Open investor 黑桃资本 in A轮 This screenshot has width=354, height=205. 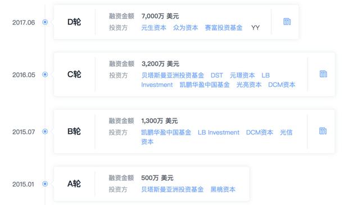coord(223,189)
